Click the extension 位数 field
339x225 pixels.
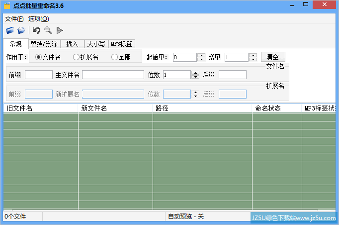click(x=177, y=94)
